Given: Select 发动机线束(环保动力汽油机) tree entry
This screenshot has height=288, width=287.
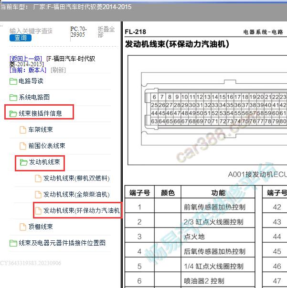Looking at the screenshot, I should (82, 210).
